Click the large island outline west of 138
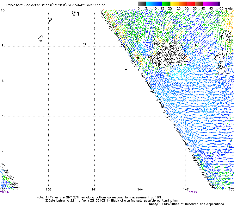Viewport: 234px width, 206px height. pos(40,39)
